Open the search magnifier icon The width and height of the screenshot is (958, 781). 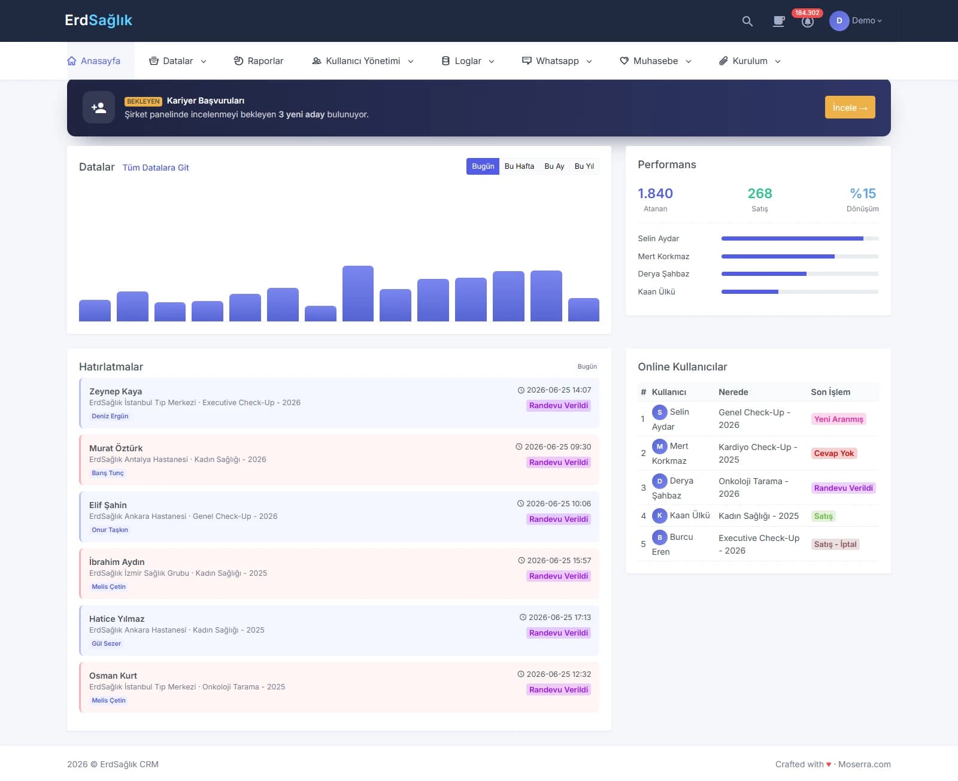click(x=747, y=21)
